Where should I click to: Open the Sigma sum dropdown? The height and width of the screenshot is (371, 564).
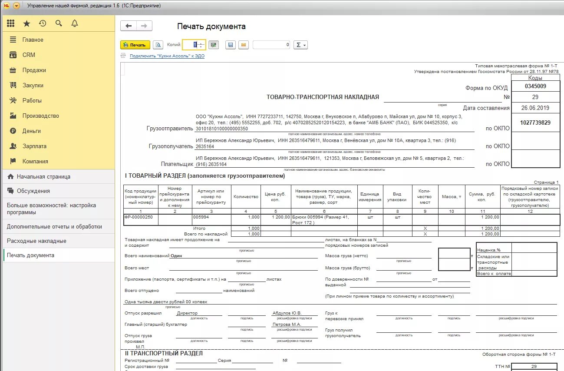point(300,45)
